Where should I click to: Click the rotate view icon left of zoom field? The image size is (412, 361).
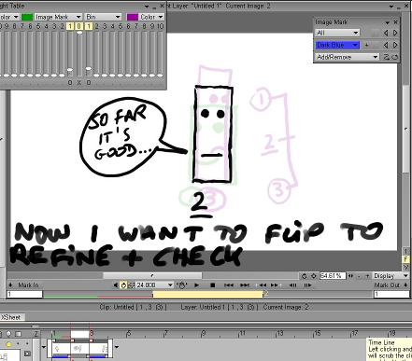point(305,276)
